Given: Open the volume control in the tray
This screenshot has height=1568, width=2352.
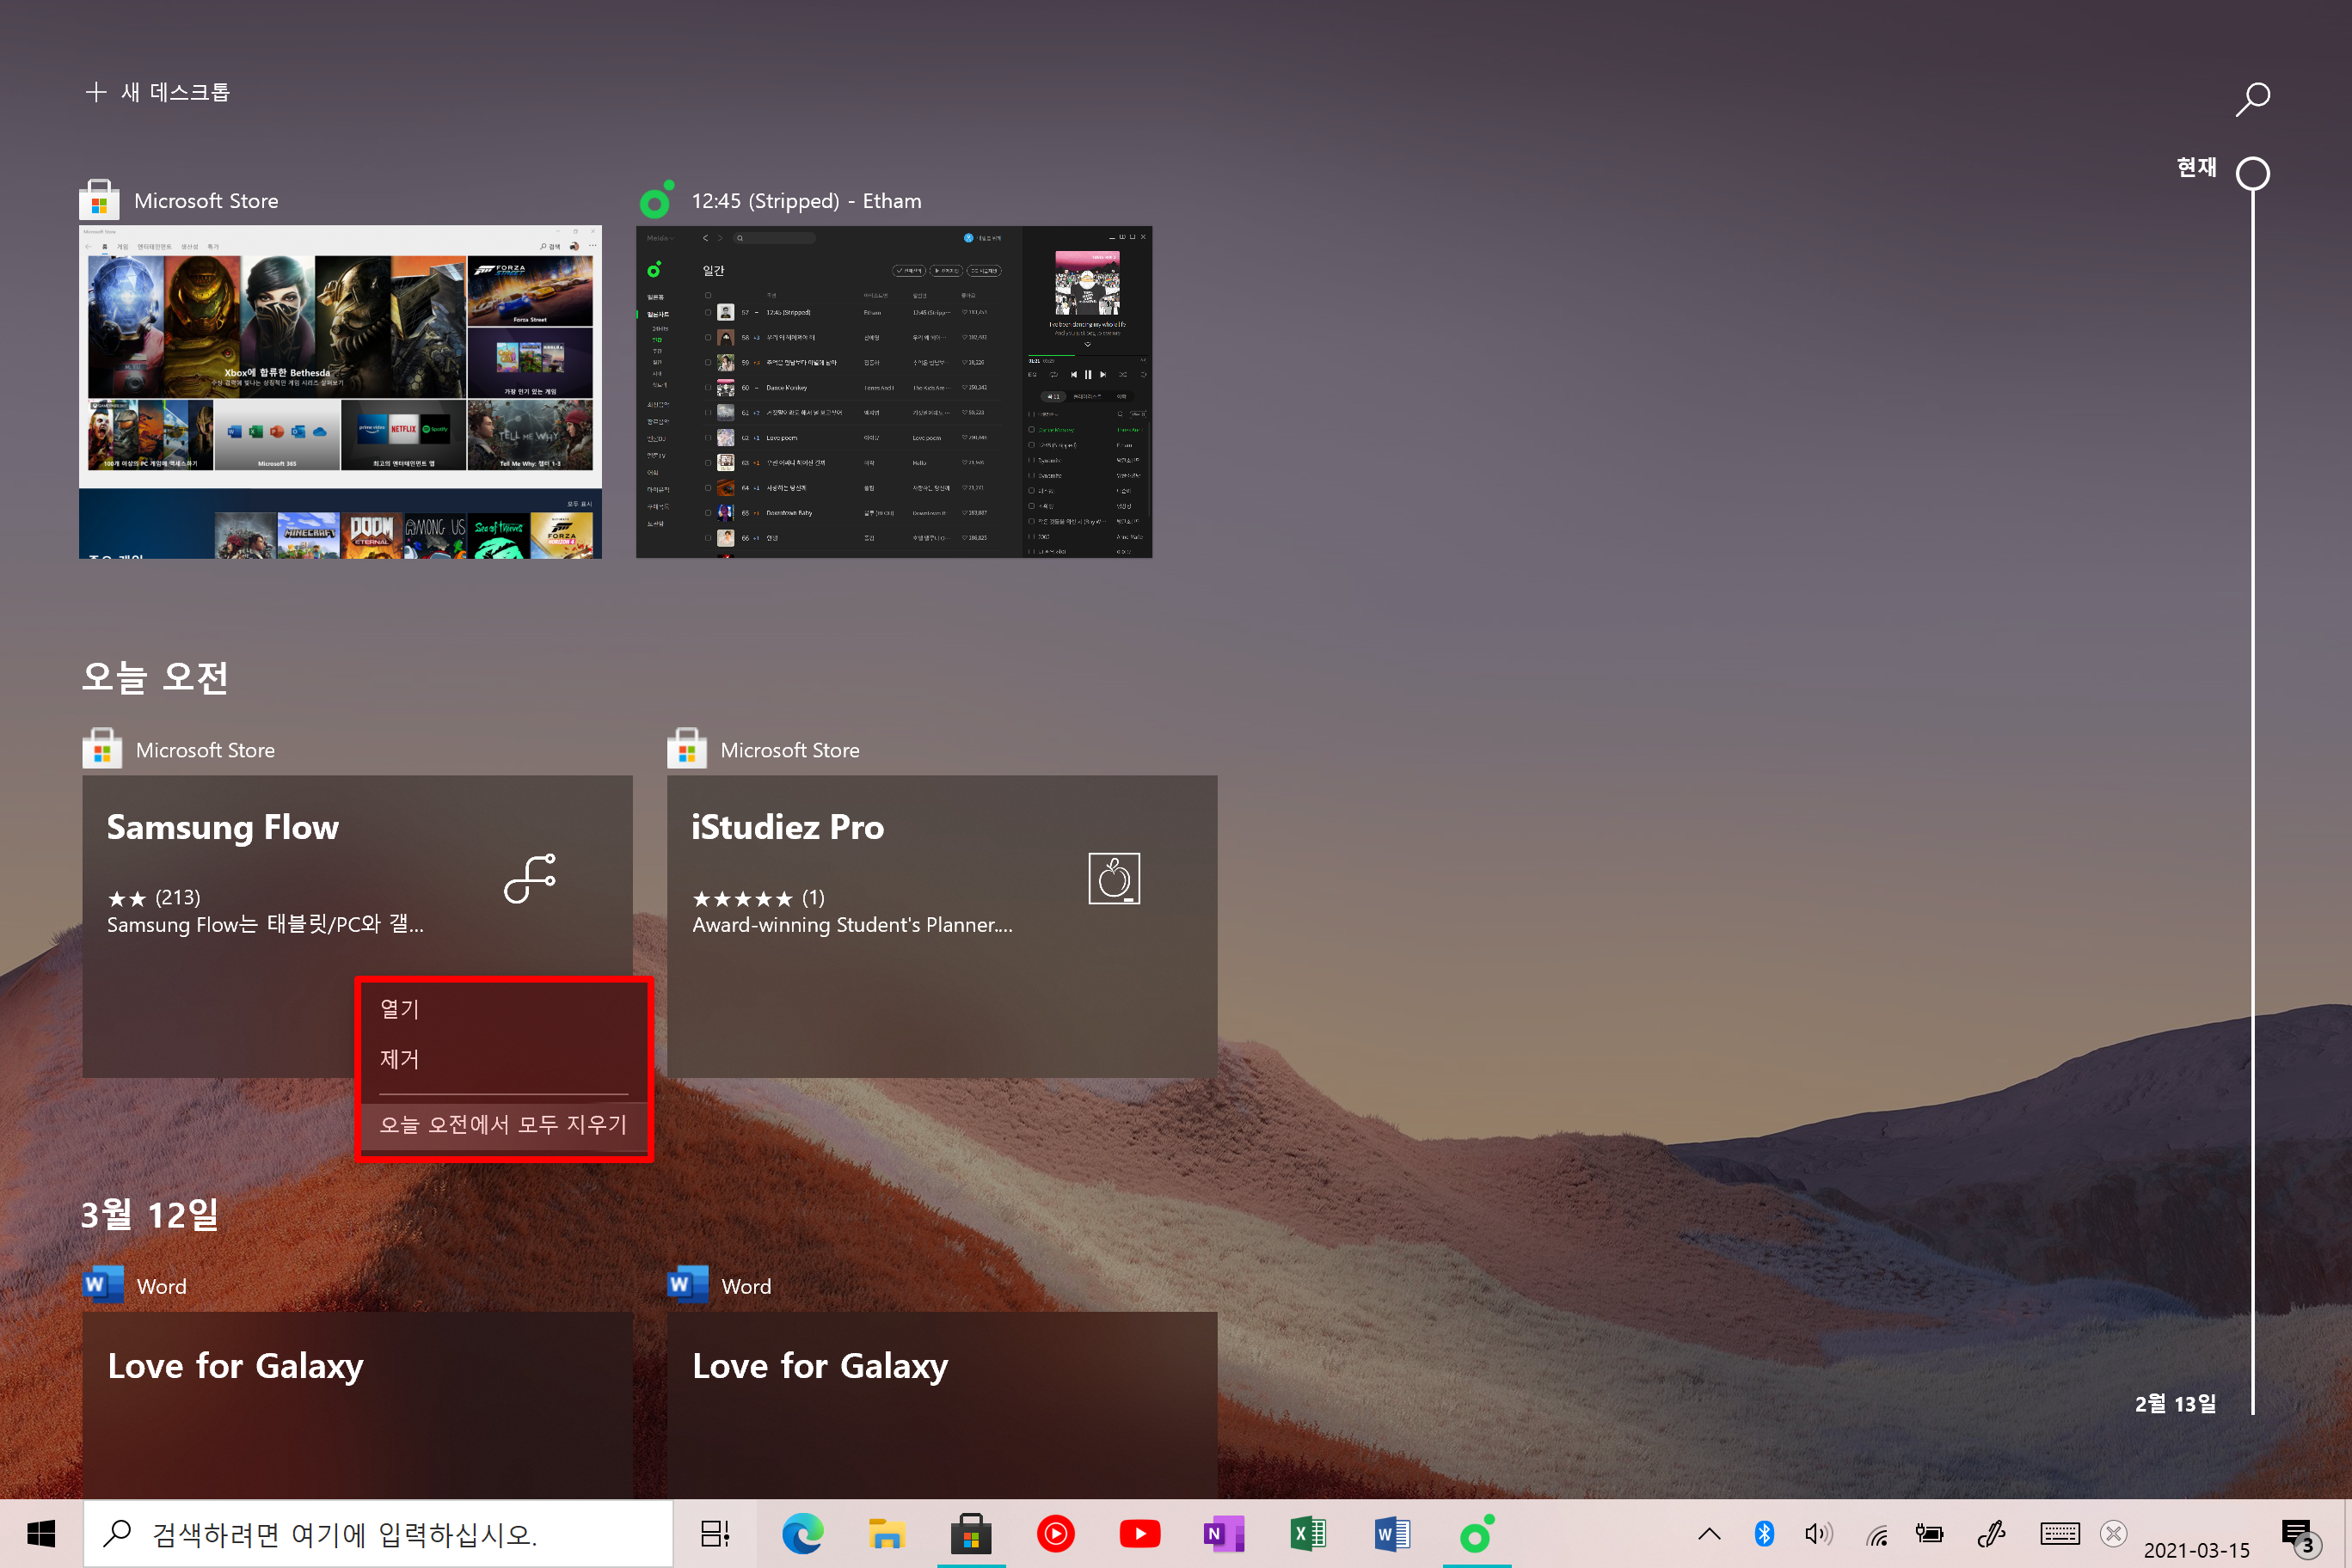Looking at the screenshot, I should click(x=1818, y=1533).
